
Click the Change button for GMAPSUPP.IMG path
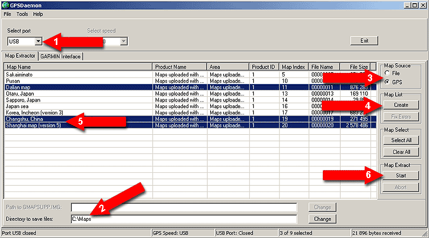point(322,207)
